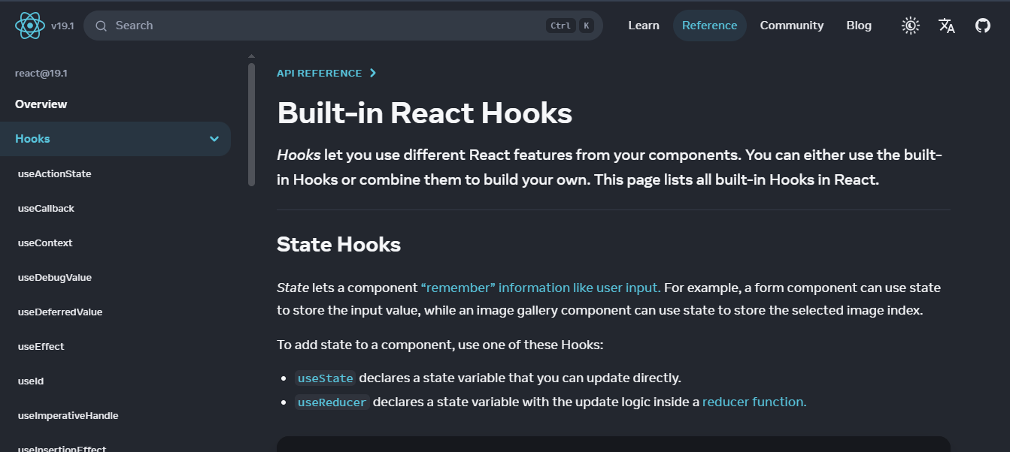Viewport: 1010px width, 452px height.
Task: Go to the Learn tab
Action: click(644, 26)
